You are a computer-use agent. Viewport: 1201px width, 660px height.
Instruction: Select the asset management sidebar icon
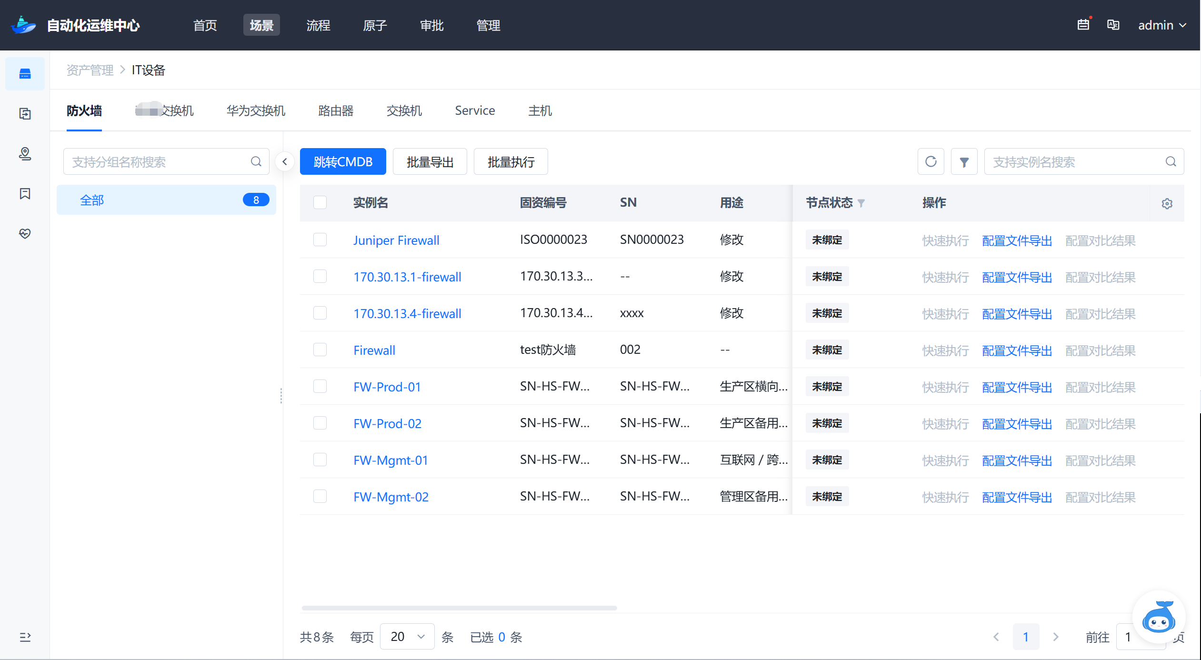pos(25,74)
